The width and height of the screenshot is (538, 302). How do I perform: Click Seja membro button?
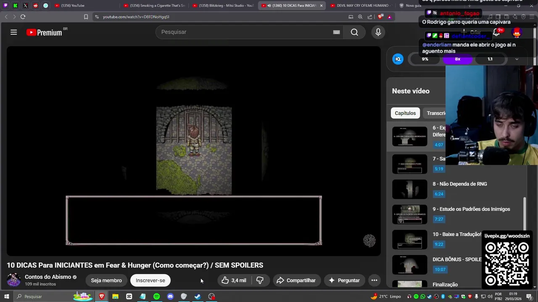tap(106, 280)
